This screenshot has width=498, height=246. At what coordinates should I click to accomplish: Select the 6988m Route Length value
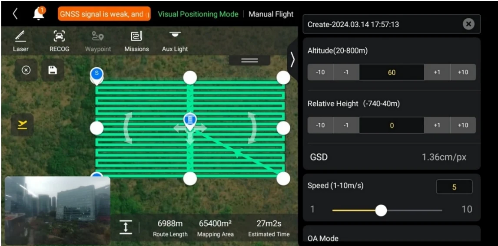[170, 223]
